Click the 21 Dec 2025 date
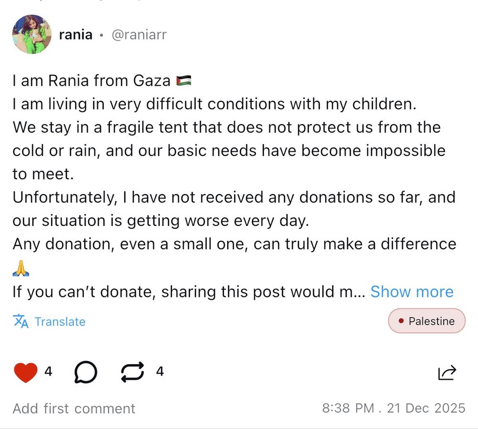 pyautogui.click(x=425, y=408)
